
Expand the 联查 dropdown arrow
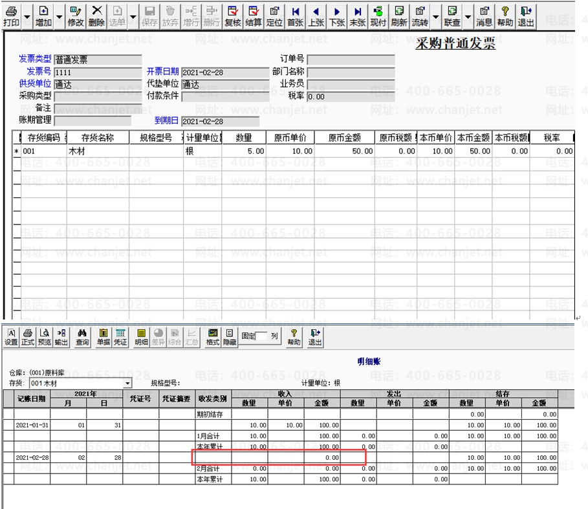coord(468,17)
